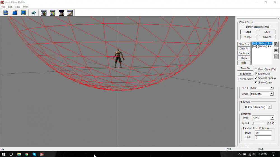Screen dimensions: 280x157
Task: Click the paintbrush window toolbar icon
Action: pyautogui.click(x=70, y=13)
